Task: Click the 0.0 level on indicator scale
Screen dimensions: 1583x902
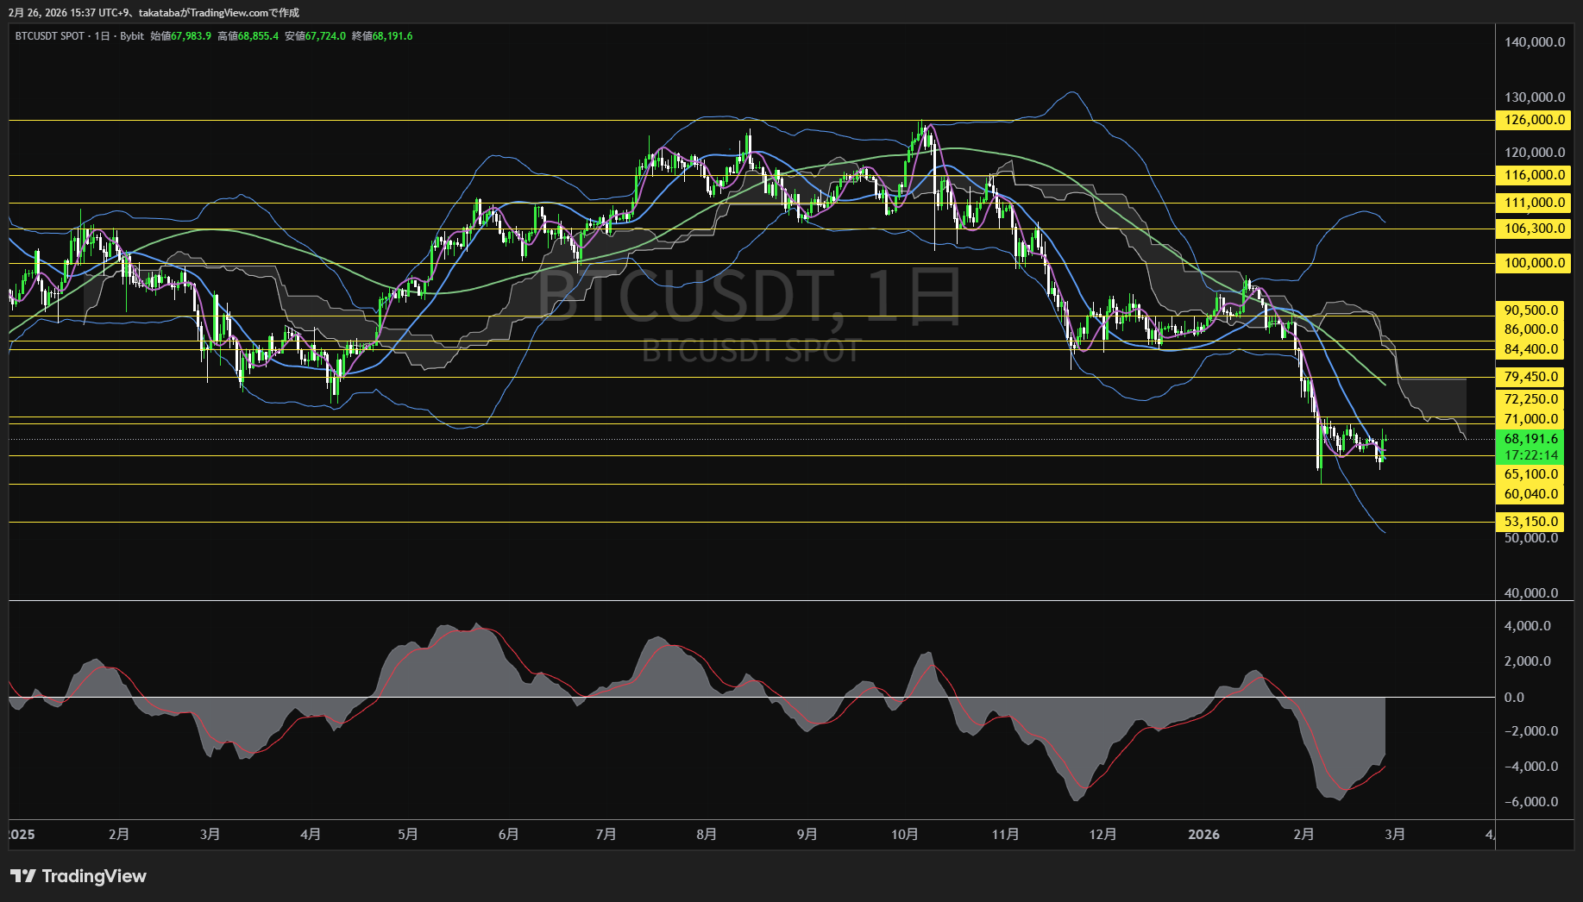Action: 1514,698
